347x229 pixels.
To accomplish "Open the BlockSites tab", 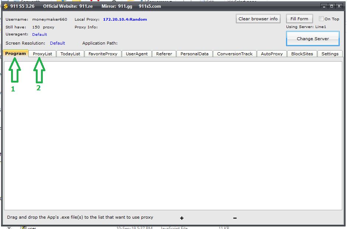I will tap(302, 54).
